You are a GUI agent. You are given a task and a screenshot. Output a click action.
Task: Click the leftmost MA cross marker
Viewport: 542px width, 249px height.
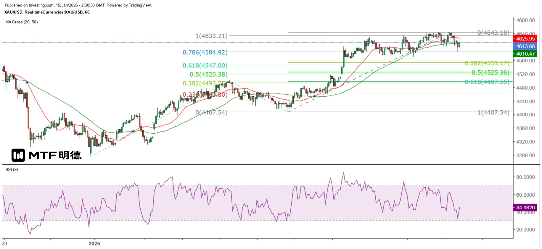27,82
